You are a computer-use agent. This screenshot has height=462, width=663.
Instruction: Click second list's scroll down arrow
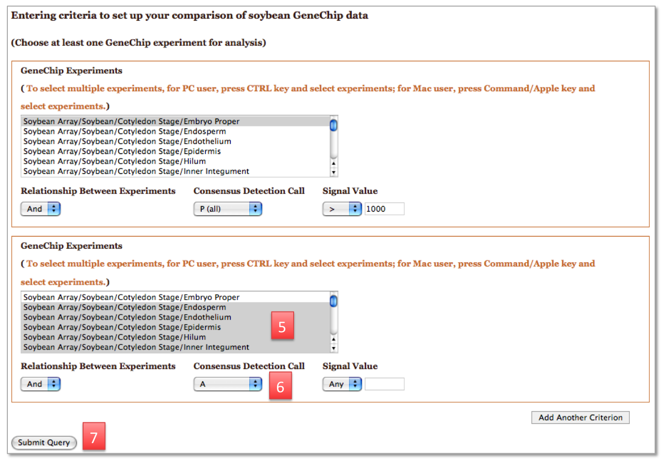point(334,348)
